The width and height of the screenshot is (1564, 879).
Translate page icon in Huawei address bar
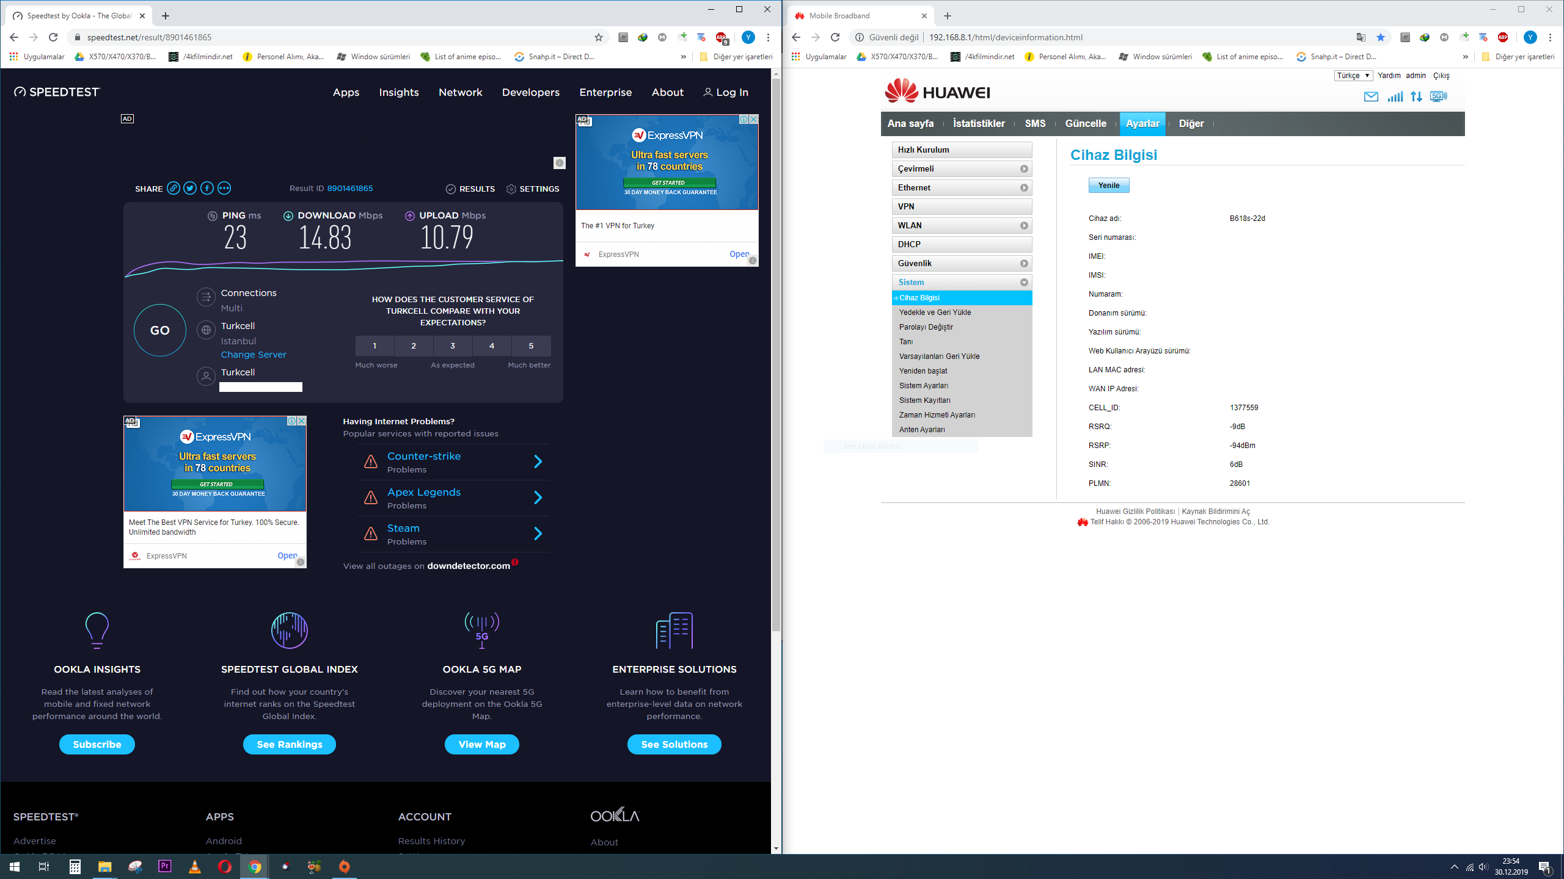pos(1361,37)
